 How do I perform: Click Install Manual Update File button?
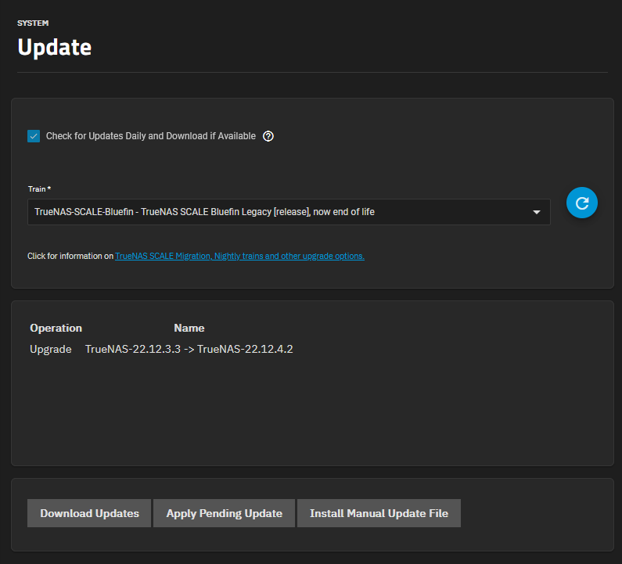[379, 513]
